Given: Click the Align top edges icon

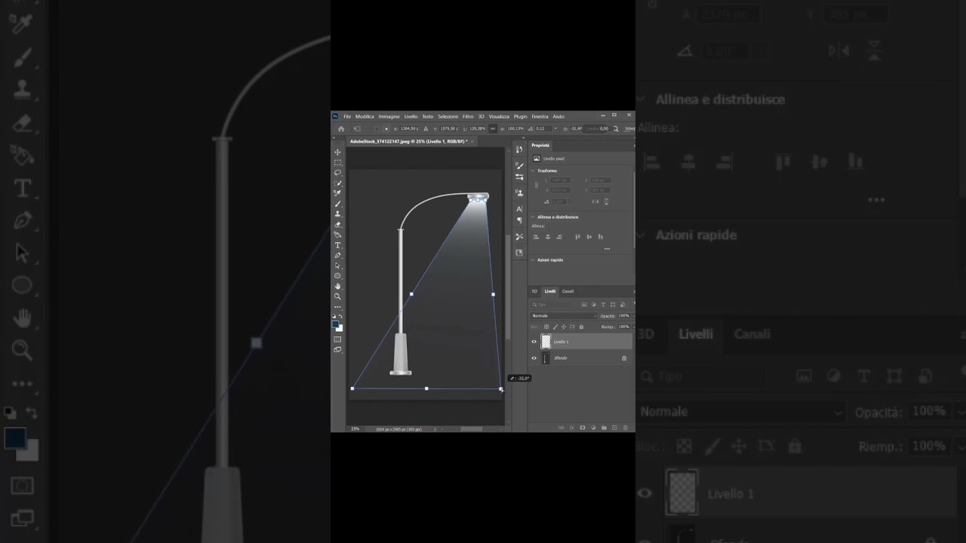Looking at the screenshot, I should [577, 237].
